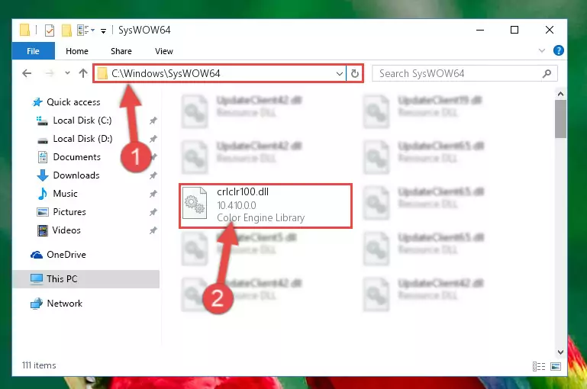Open the Help question mark icon
This screenshot has height=389, width=587.
pos(558,50)
